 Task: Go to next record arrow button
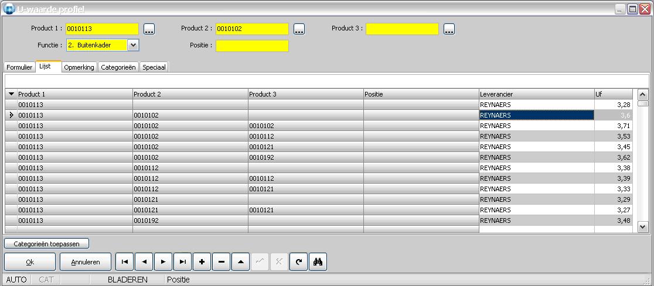coord(163,262)
